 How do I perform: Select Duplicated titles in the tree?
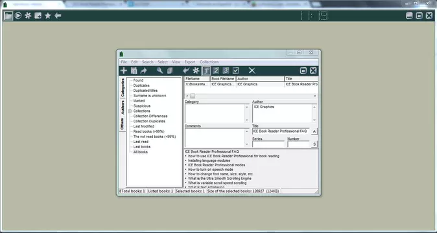pos(145,91)
